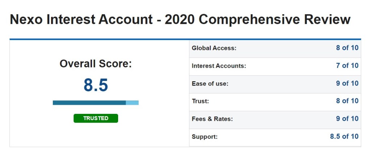
Task: Click the large 8.5 overall score number
Action: pos(96,85)
